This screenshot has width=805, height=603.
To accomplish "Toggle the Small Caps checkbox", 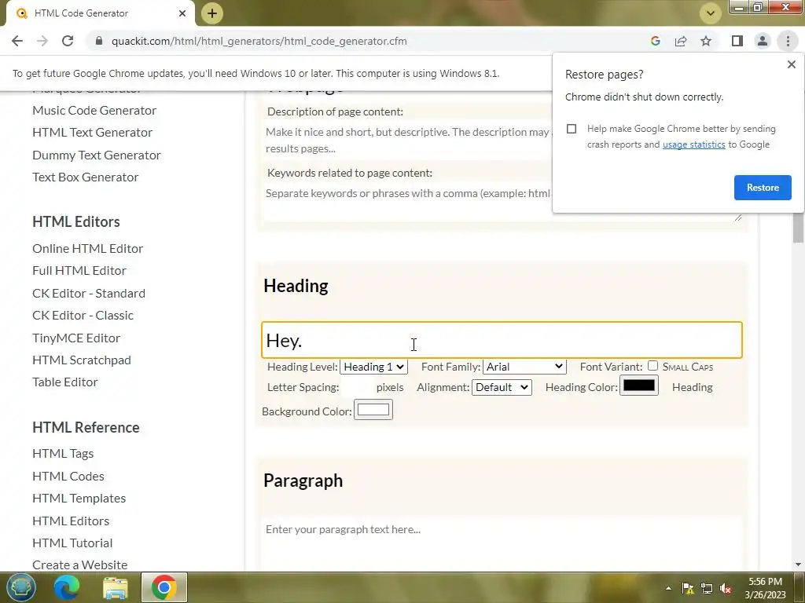I will pyautogui.click(x=652, y=366).
